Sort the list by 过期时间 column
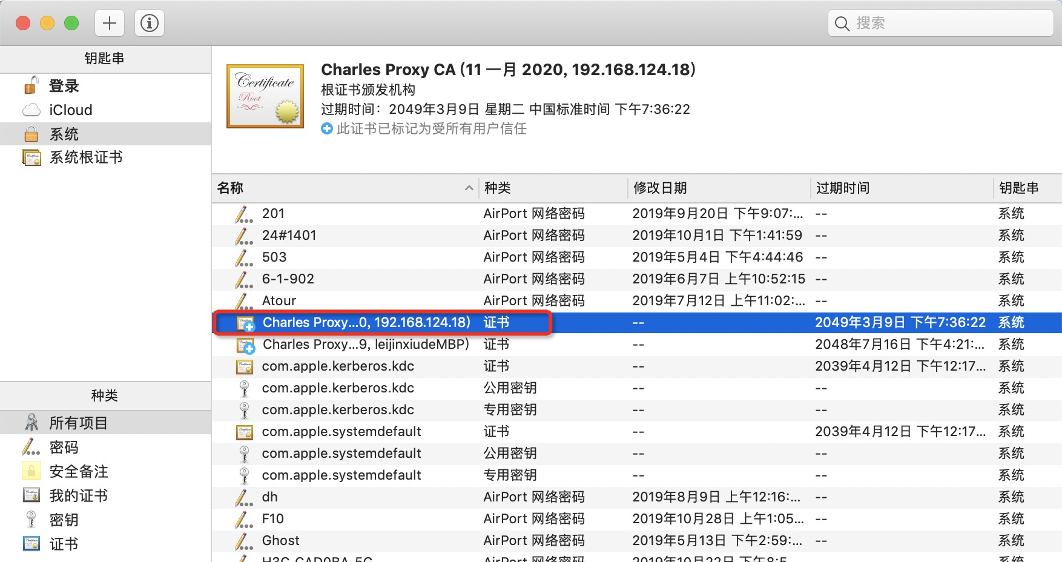1062x562 pixels. [902, 188]
